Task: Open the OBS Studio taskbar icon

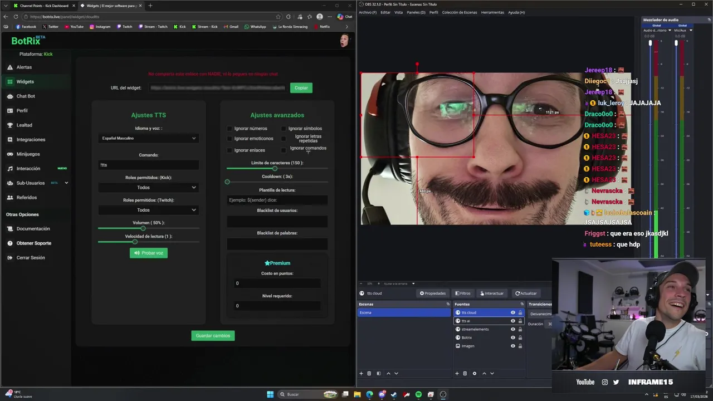Action: coord(443,394)
